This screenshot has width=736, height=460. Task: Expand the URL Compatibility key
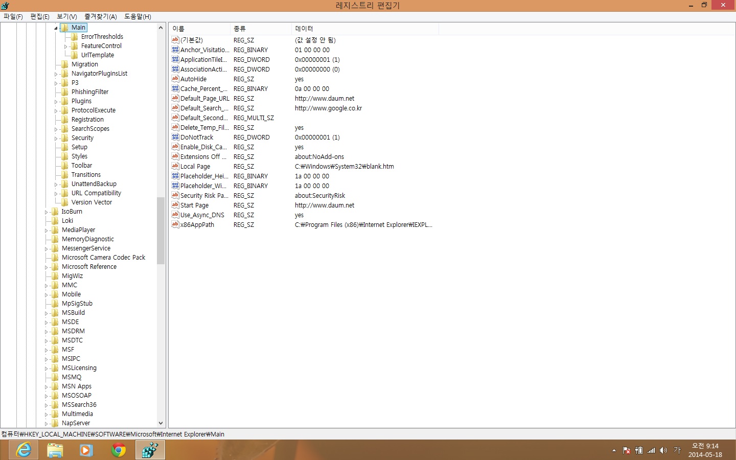tap(56, 194)
